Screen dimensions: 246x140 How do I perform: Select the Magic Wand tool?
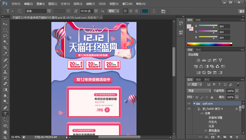click(5, 42)
